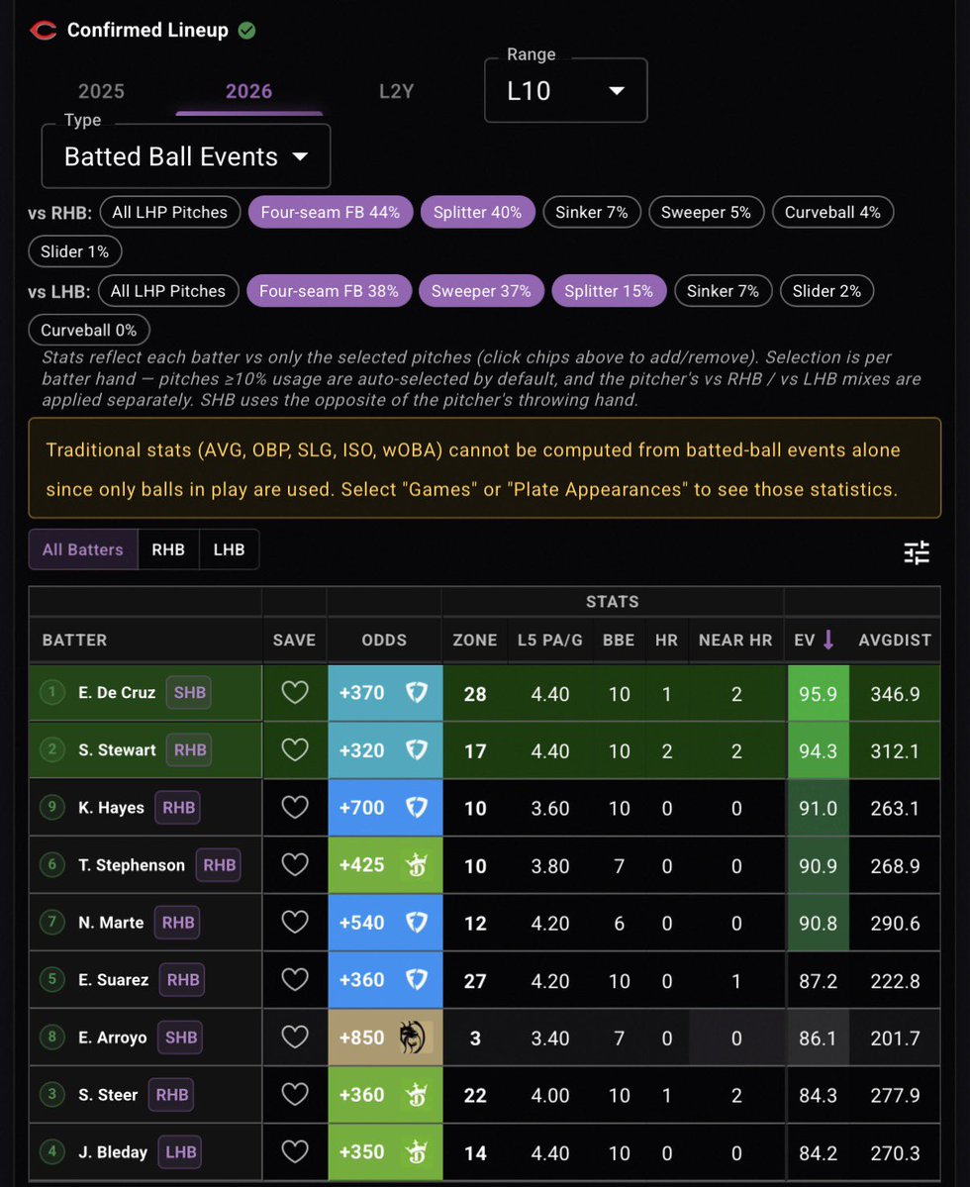Viewport: 970px width, 1187px height.
Task: Toggle vs RHB Slider 1% chip
Action: (75, 252)
